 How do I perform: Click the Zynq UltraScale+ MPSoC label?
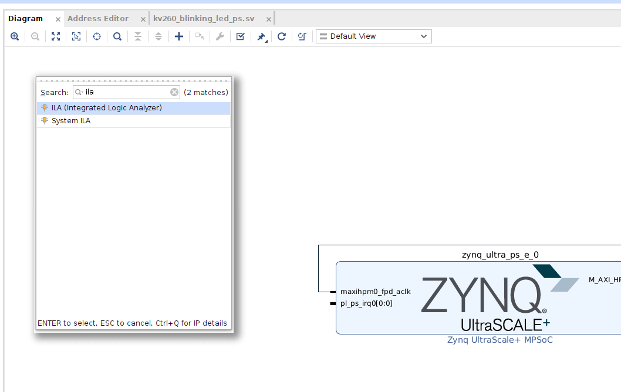click(500, 340)
